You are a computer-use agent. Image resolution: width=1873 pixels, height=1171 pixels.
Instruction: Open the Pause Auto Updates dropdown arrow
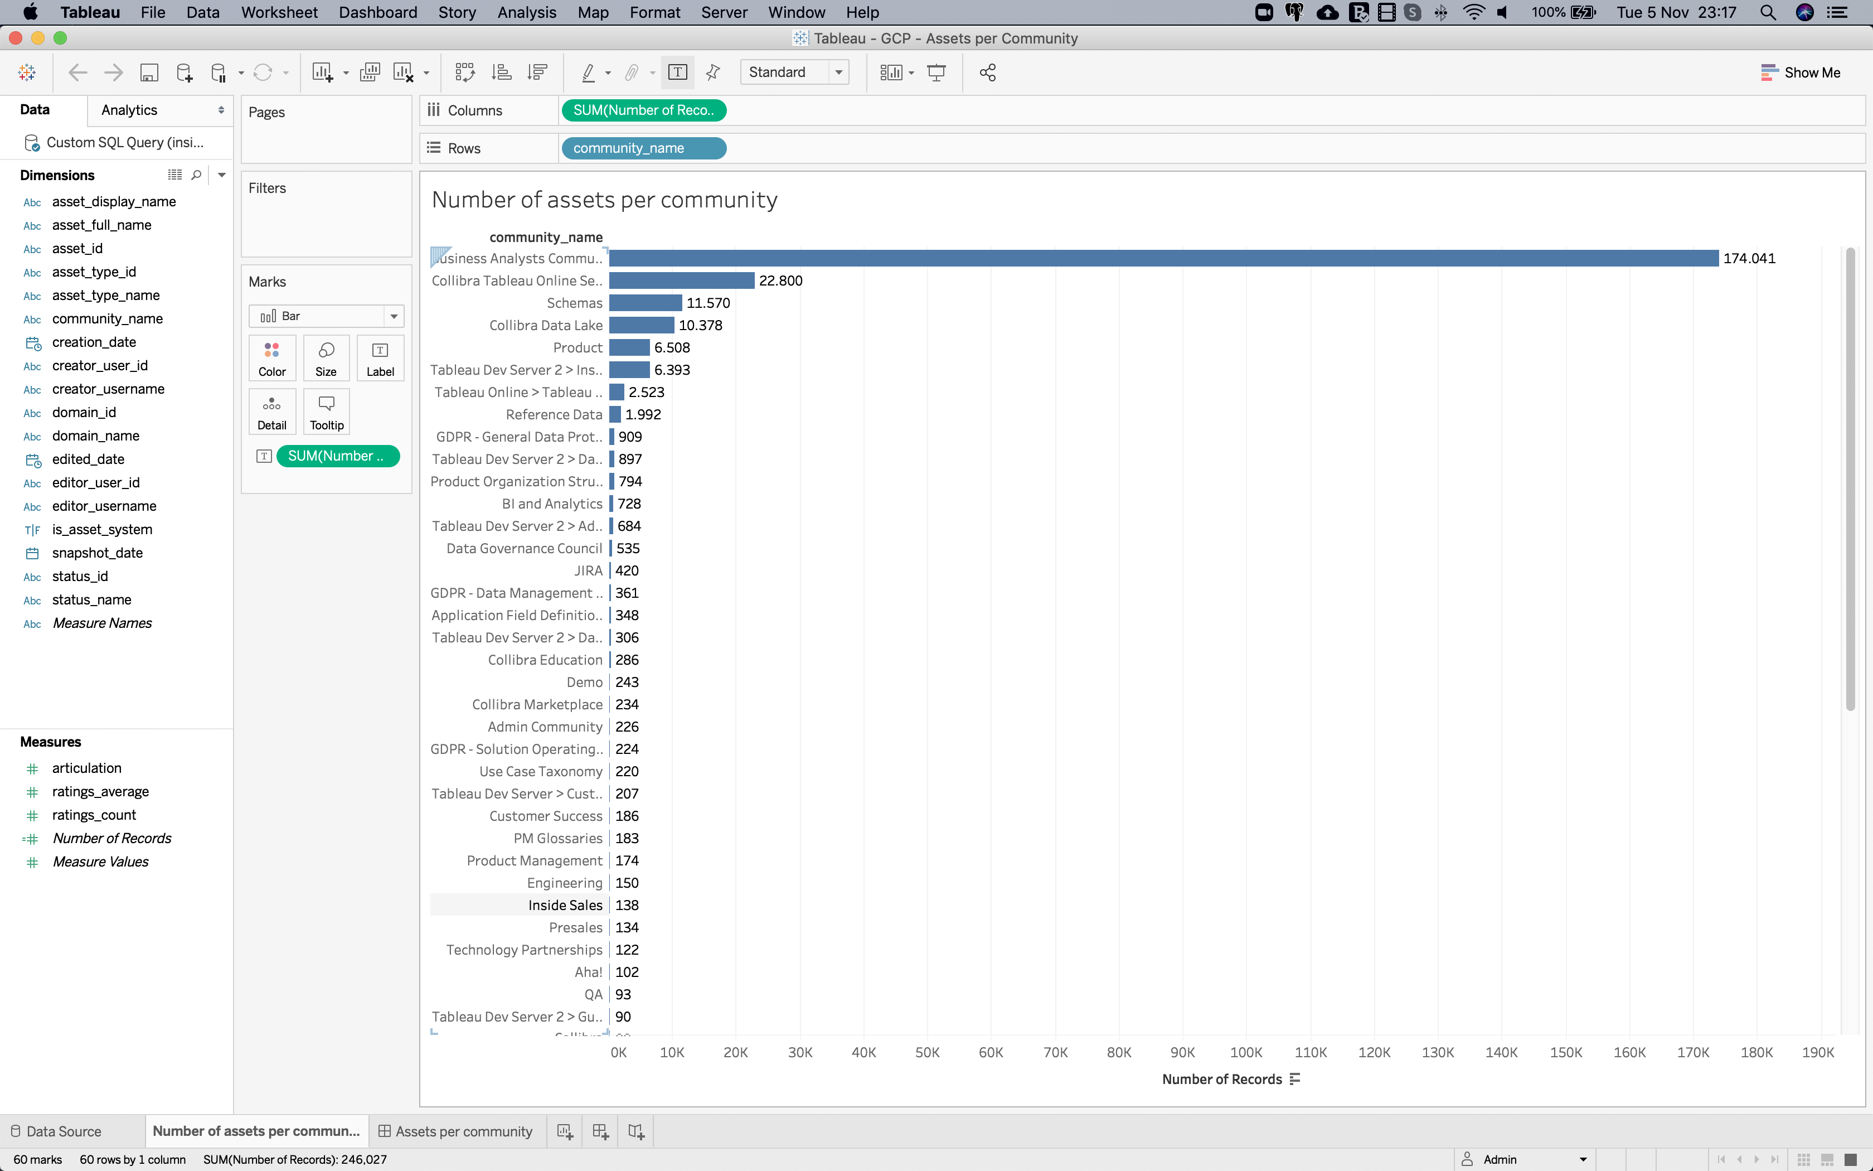coord(241,74)
